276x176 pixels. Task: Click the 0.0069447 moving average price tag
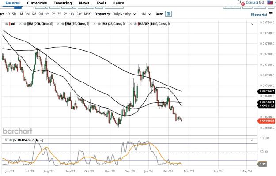266,91
